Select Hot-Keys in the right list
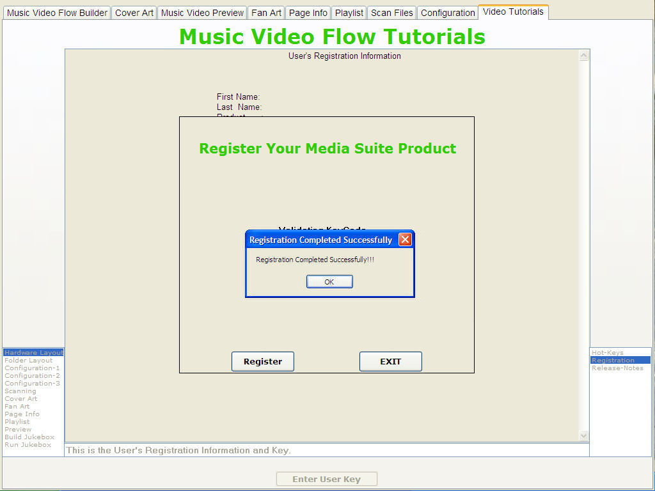655x491 pixels. [x=620, y=353]
